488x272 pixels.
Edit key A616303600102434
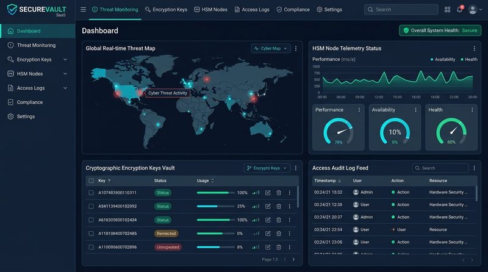[268, 220]
